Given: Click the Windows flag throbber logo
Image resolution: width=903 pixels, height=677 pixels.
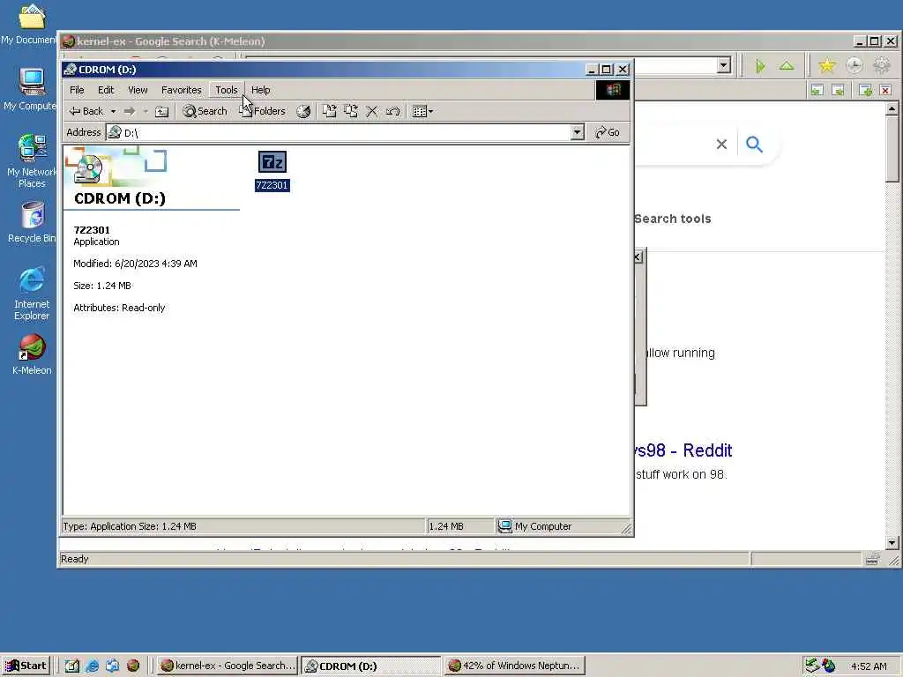Looking at the screenshot, I should [x=612, y=90].
